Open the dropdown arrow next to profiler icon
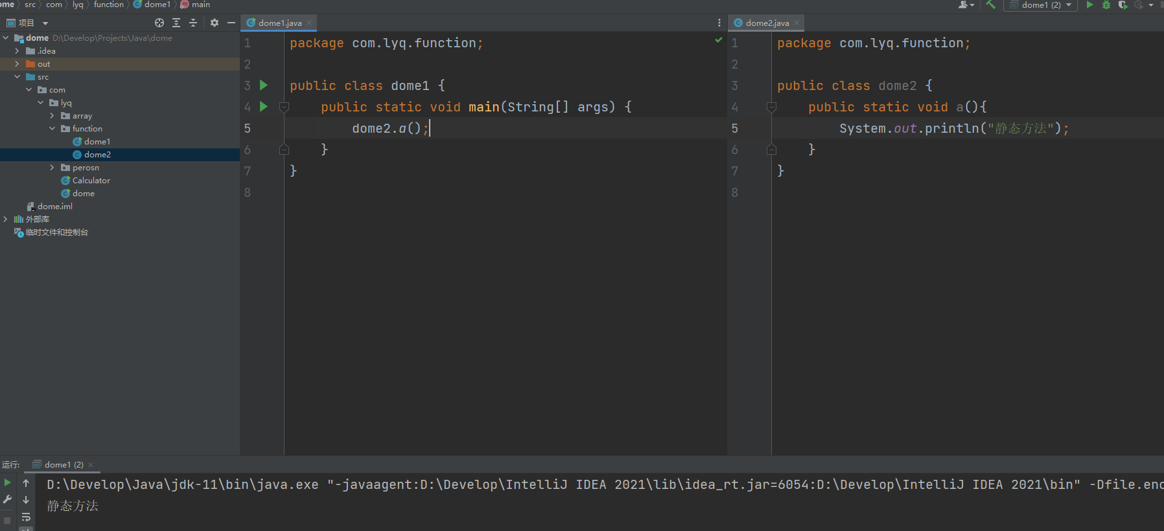 (1151, 5)
